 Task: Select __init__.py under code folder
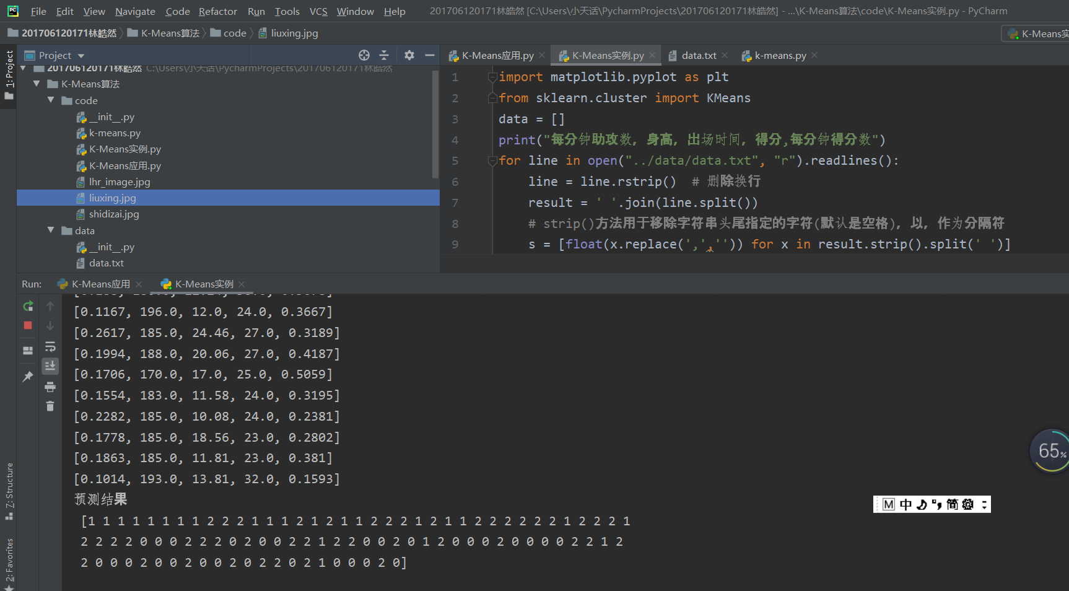[x=111, y=117]
